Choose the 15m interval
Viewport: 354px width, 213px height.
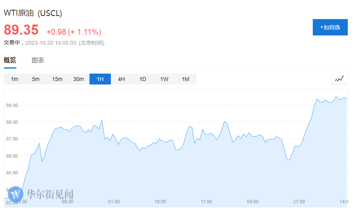(57, 79)
